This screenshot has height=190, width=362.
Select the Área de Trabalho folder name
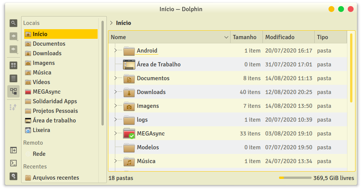coord(159,64)
